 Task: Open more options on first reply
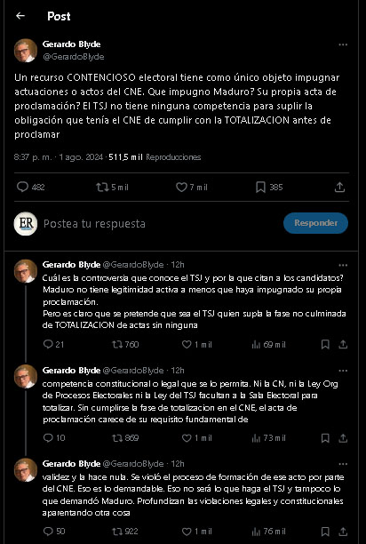(x=343, y=266)
